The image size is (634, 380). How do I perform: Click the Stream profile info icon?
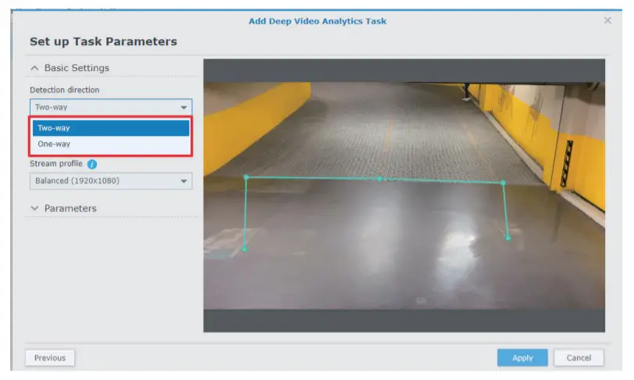point(92,164)
